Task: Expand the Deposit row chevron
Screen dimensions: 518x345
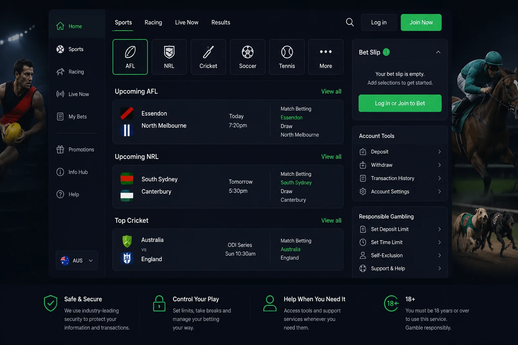Action: (439, 152)
